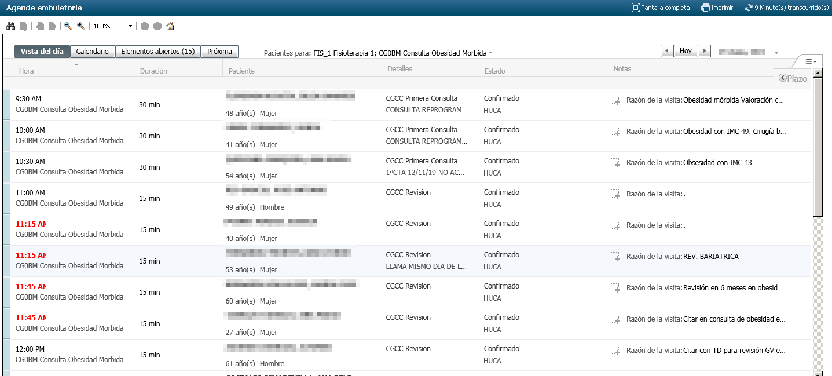Screen dimensions: 832x376
Task: Select the Próxima tab
Action: [x=219, y=52]
